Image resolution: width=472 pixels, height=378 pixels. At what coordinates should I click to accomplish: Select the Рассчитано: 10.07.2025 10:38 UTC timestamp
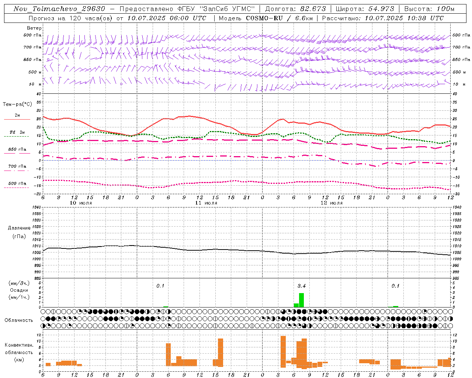tap(383, 18)
